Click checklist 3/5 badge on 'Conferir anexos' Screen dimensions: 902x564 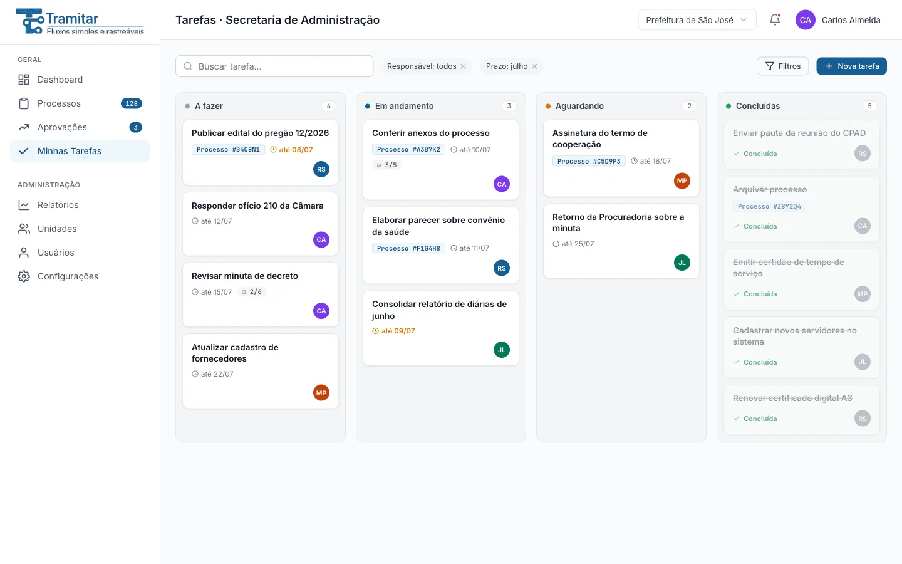click(386, 165)
